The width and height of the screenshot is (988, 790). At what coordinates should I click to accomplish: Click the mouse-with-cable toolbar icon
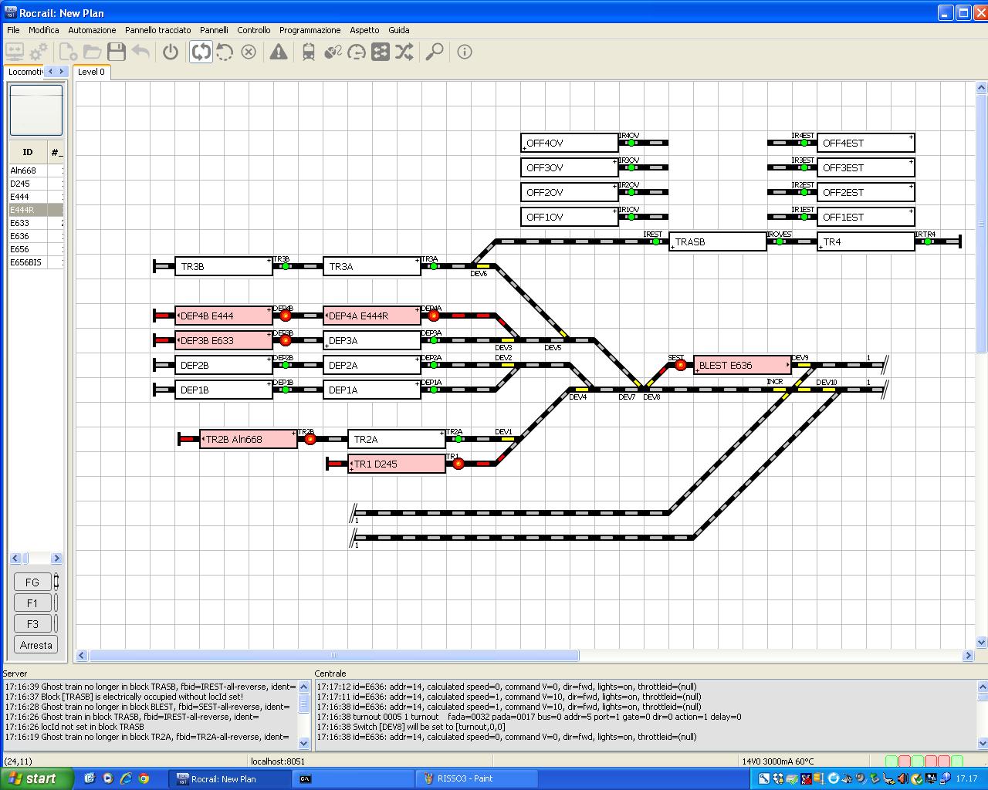[x=333, y=52]
